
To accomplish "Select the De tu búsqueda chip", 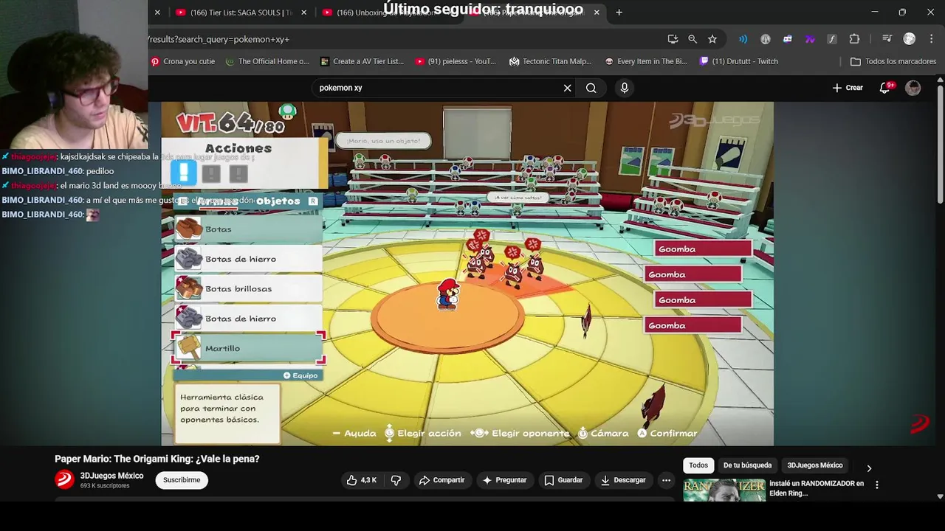I will 747,465.
